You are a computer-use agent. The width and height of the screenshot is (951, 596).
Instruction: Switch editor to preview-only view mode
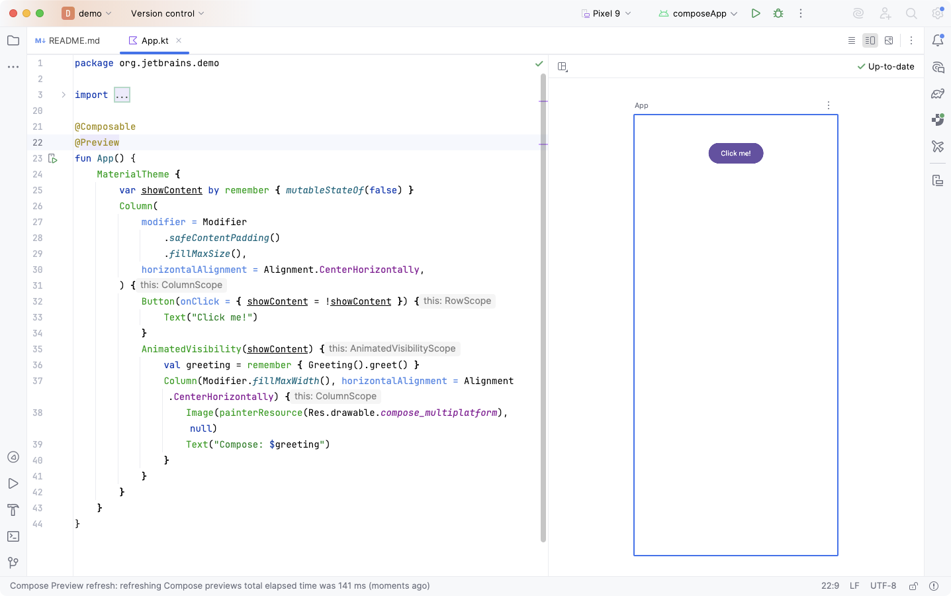(x=889, y=40)
